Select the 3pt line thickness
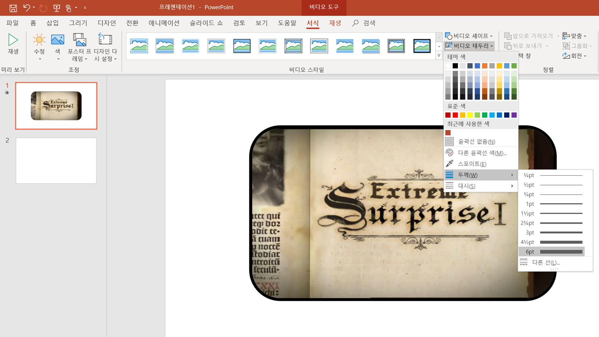599x337 pixels. (x=552, y=232)
